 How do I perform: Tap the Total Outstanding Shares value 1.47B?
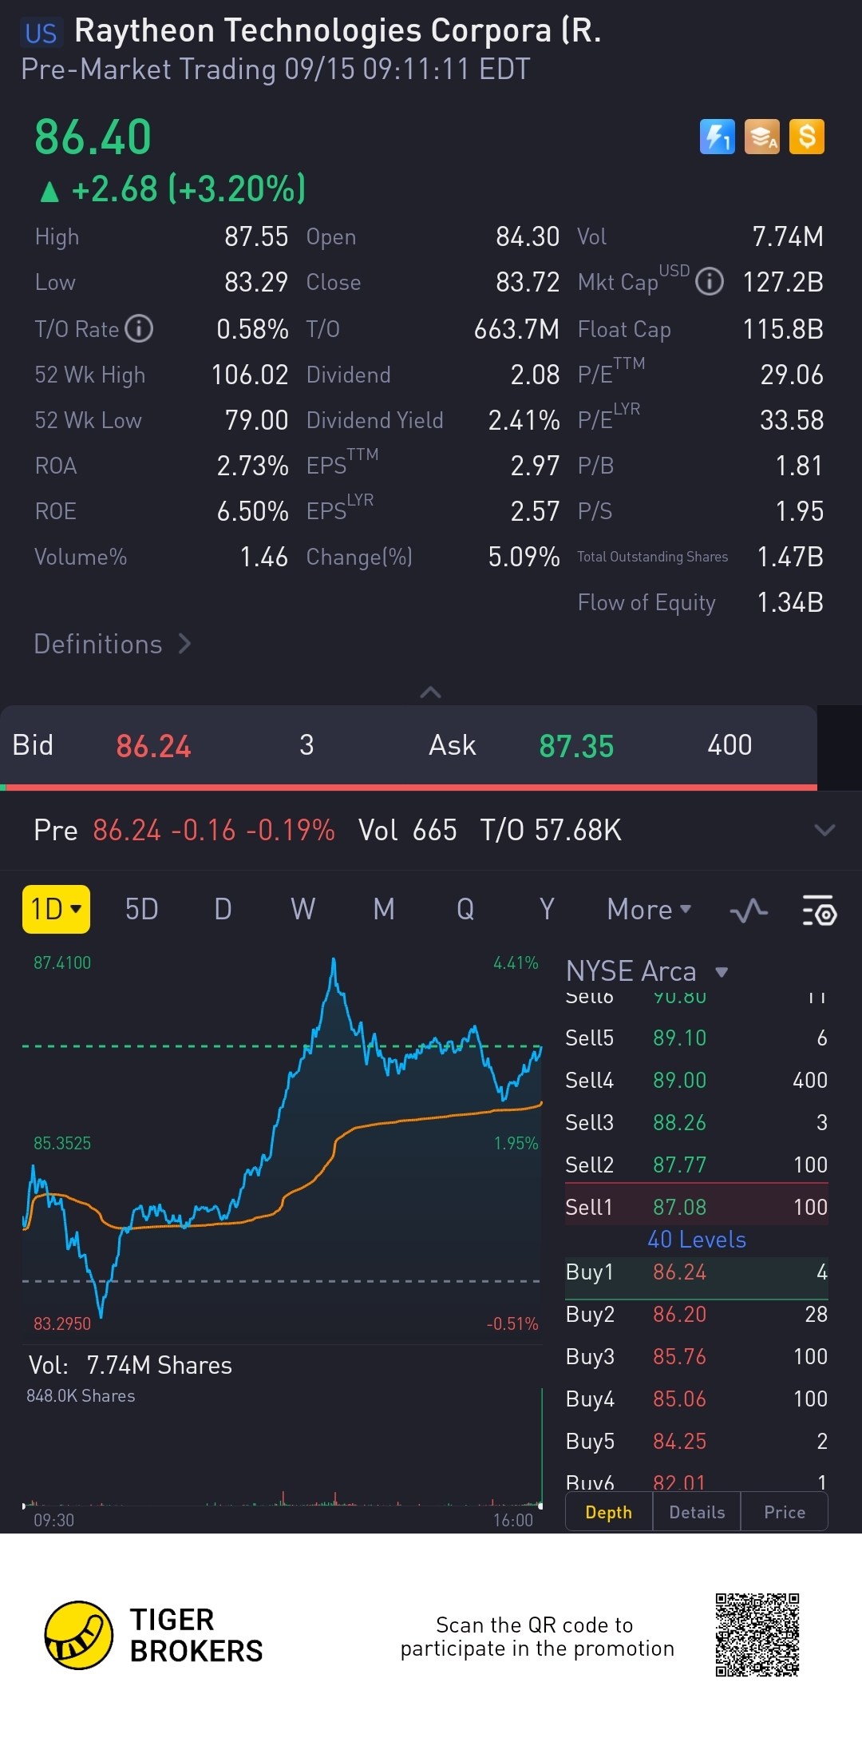pyautogui.click(x=790, y=556)
